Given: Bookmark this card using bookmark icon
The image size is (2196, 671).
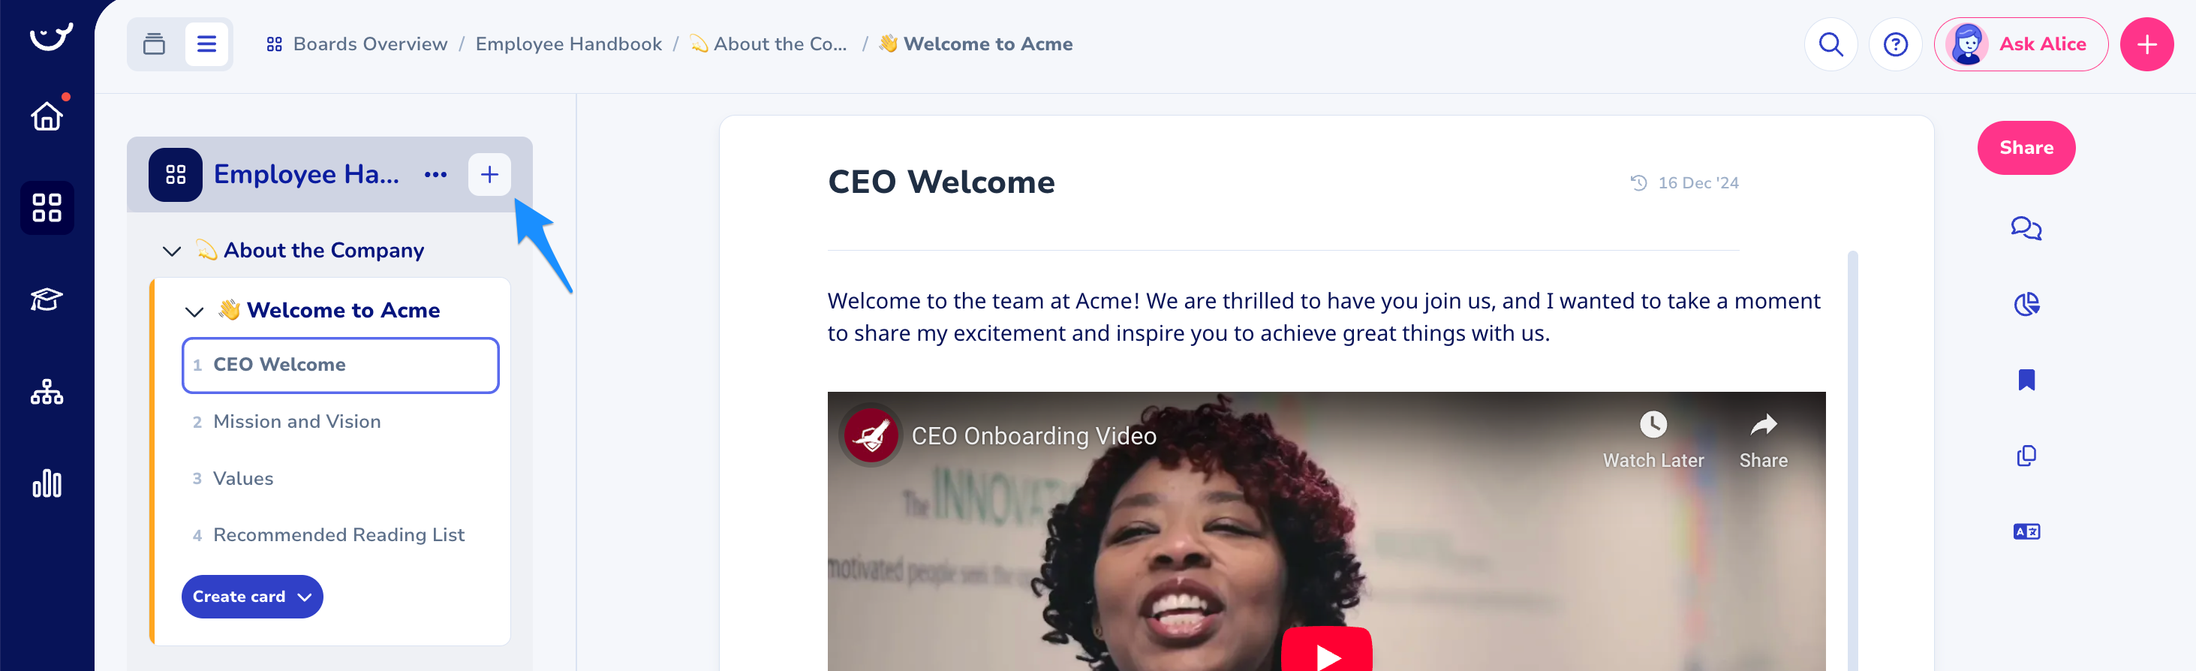Looking at the screenshot, I should pyautogui.click(x=2026, y=380).
